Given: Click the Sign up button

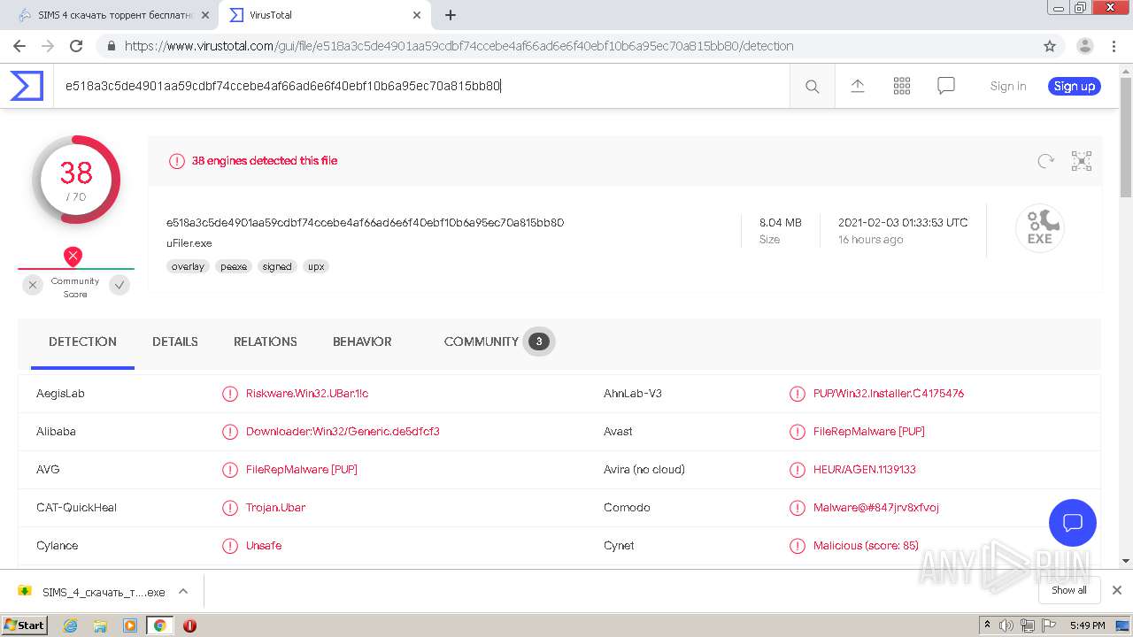Looking at the screenshot, I should point(1075,86).
